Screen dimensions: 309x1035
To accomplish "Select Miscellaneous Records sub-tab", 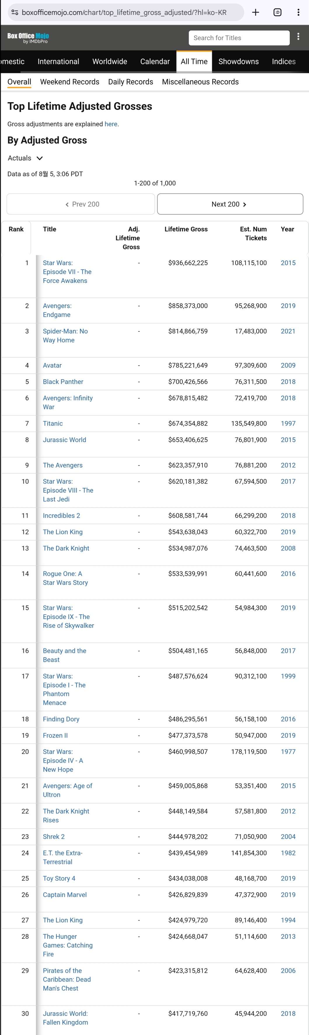I will pos(200,82).
